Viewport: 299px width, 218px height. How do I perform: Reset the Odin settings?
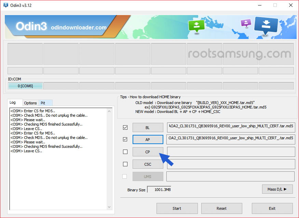click(x=221, y=208)
